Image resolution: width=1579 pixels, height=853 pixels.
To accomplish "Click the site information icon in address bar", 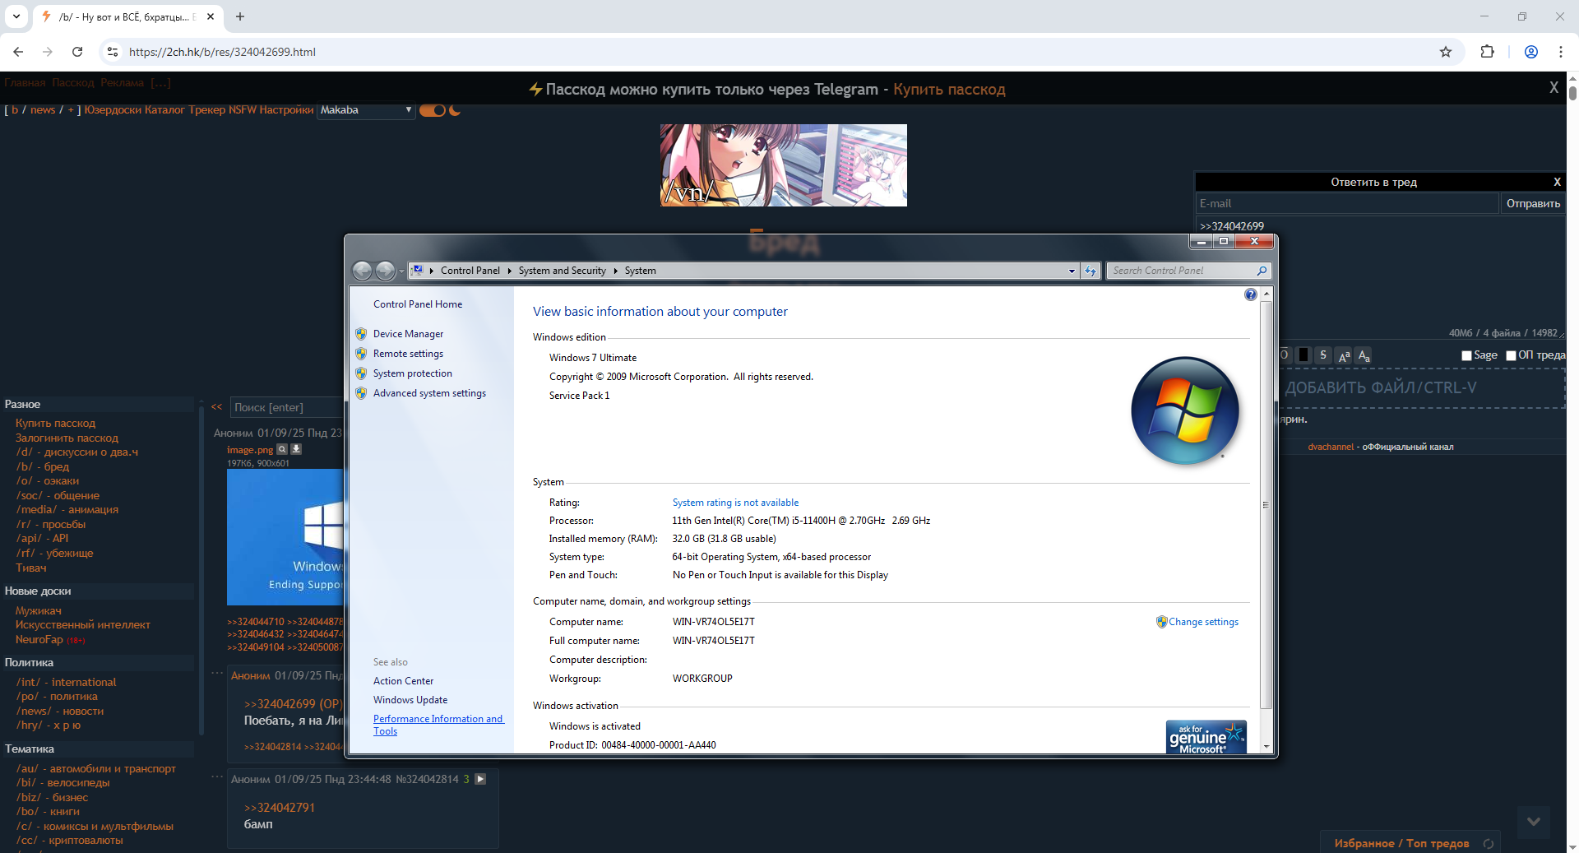I will [x=113, y=52].
